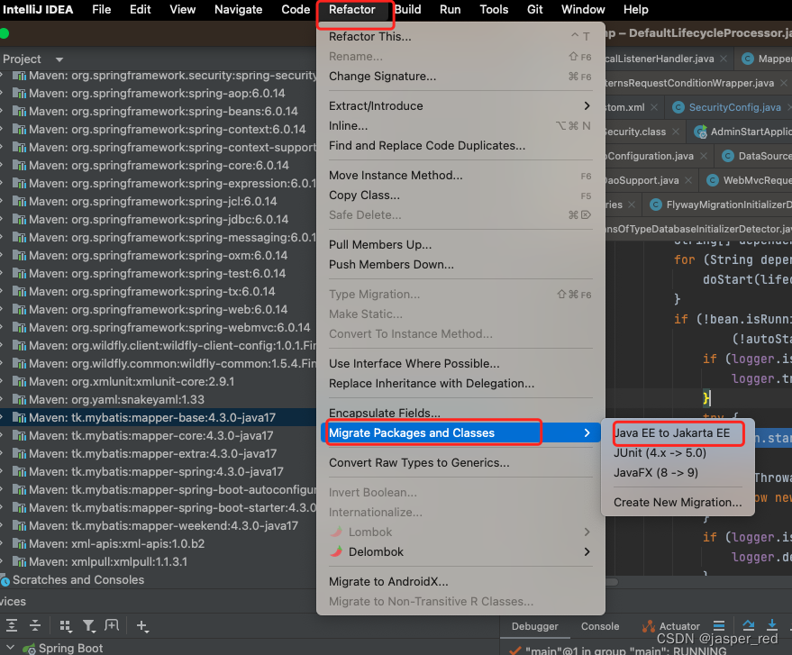Open the Build menu
The height and width of the screenshot is (655, 792).
(407, 10)
